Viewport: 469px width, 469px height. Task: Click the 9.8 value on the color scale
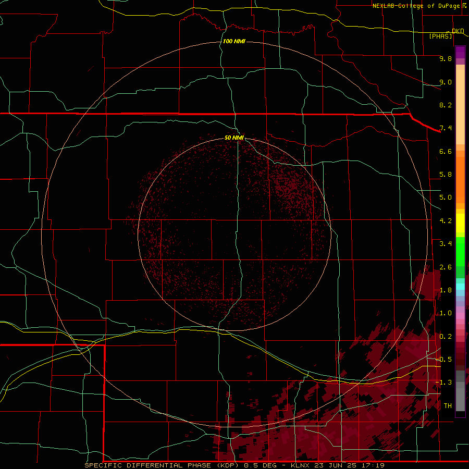point(446,58)
